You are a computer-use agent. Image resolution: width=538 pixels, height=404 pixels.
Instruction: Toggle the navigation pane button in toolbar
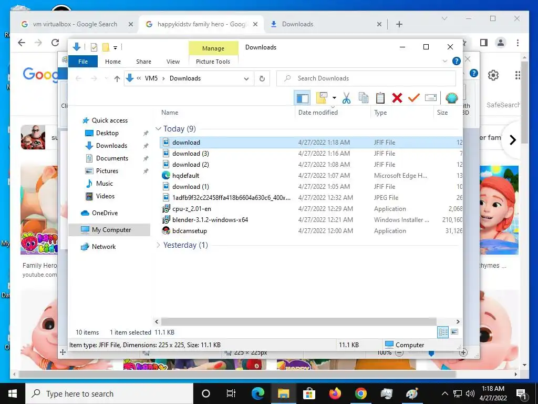click(x=302, y=98)
